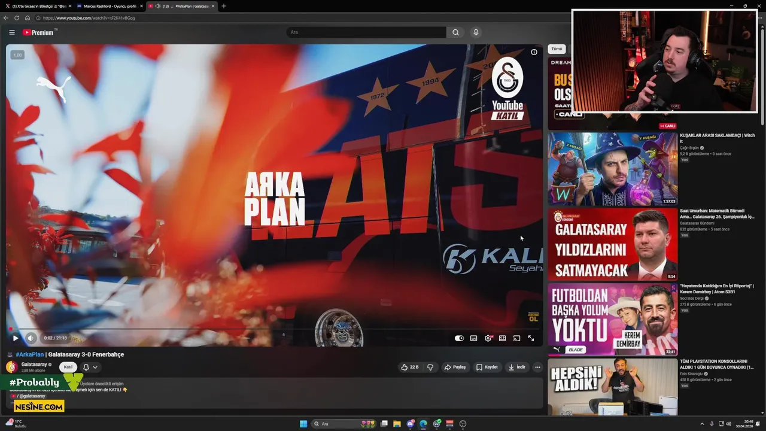Open 'Hayatımda Katıldığım En İyi Röportaj' title

[x=717, y=289]
